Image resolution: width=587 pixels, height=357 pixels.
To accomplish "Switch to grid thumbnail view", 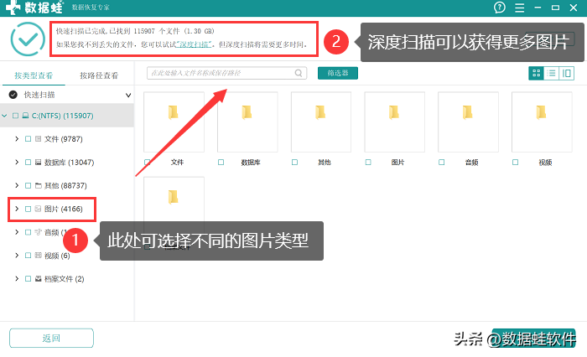I will click(536, 73).
